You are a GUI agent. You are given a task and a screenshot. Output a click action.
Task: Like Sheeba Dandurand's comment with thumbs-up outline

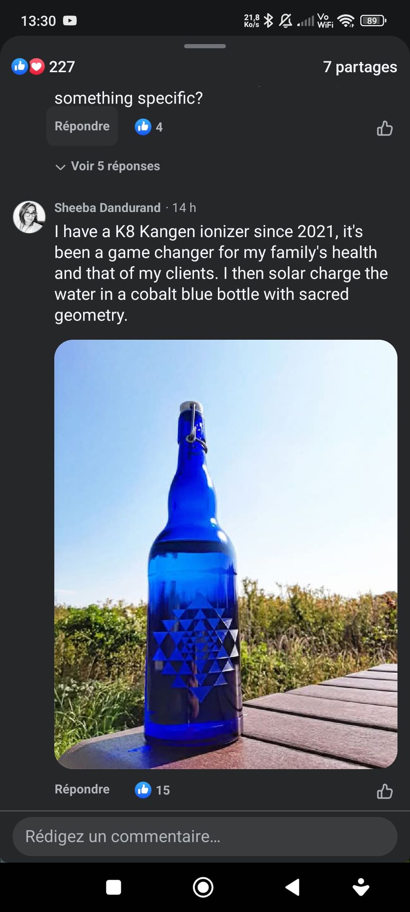tap(384, 791)
